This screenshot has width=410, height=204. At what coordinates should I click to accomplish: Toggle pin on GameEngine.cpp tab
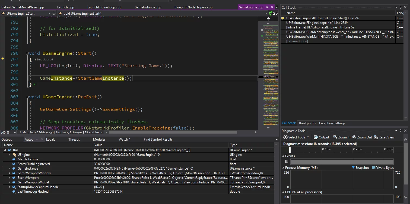pos(267,7)
